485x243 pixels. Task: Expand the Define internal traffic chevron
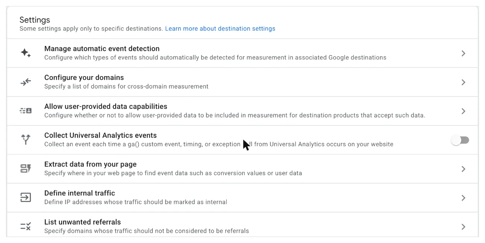(464, 198)
